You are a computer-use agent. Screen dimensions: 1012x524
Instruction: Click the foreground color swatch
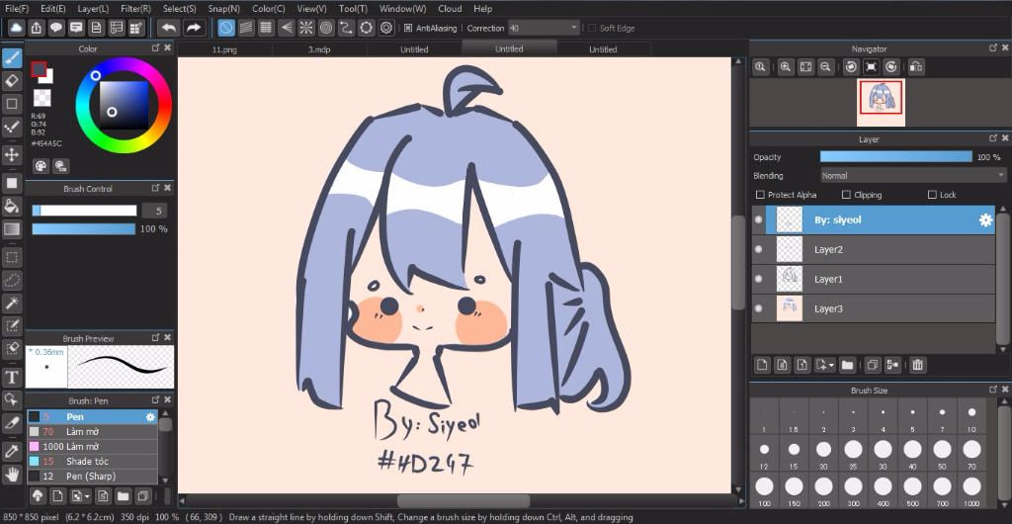tap(39, 69)
